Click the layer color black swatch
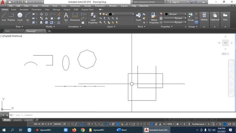This screenshot has width=236, height=133. (110, 14)
